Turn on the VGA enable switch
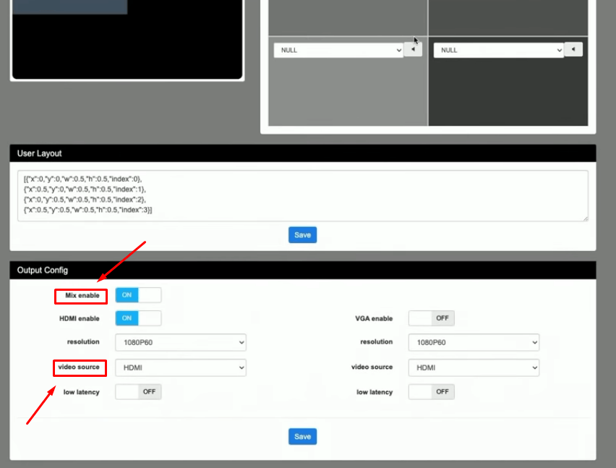 coord(431,318)
